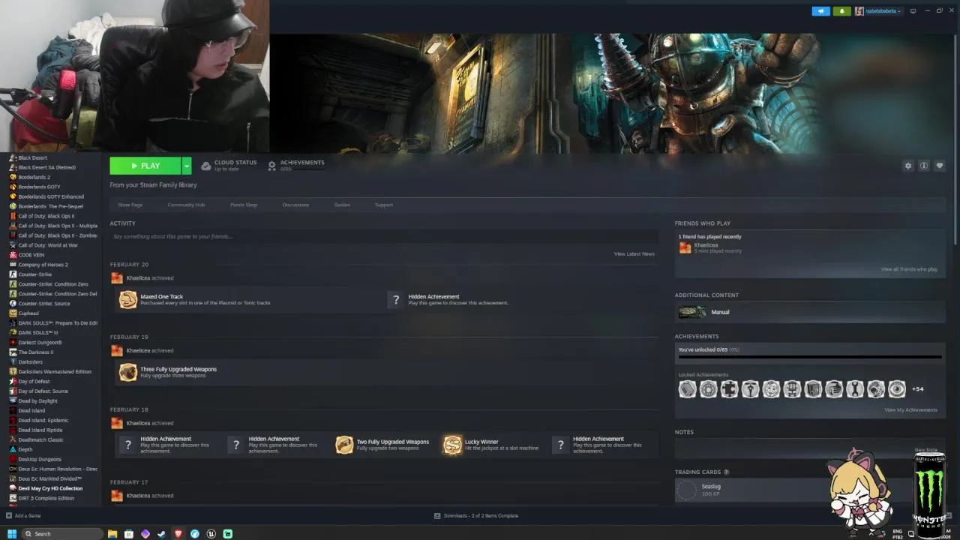The width and height of the screenshot is (960, 540).
Task: Open the Brave browser taskbar icon
Action: pyautogui.click(x=178, y=534)
